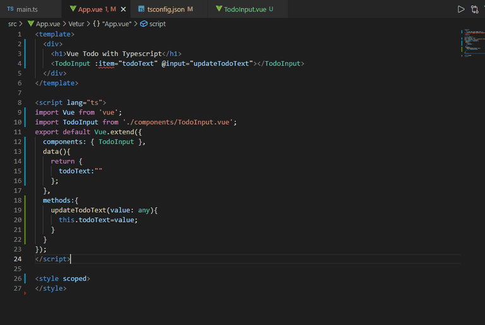
Task: Click the closing </template> tag
Action: [x=57, y=83]
